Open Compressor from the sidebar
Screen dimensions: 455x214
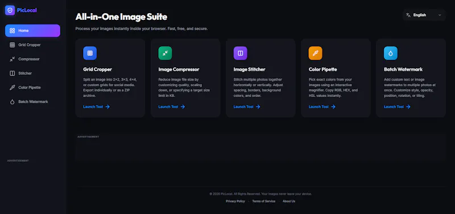click(x=32, y=59)
